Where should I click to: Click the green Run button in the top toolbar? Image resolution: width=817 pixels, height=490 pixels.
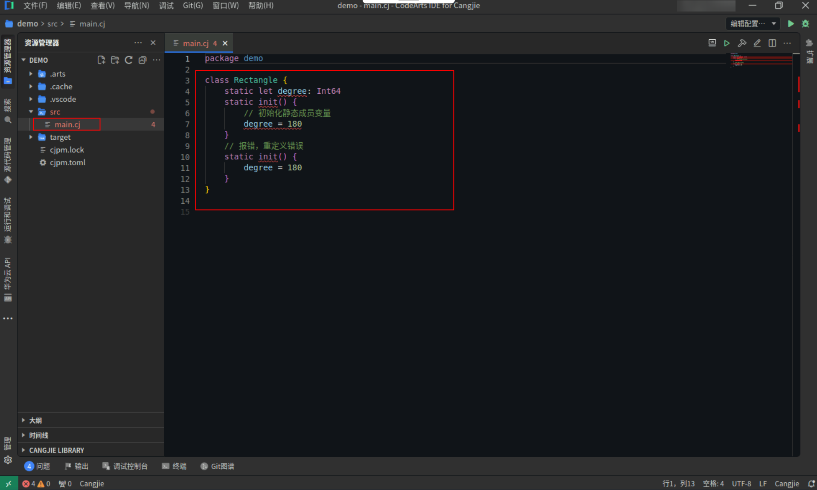791,24
